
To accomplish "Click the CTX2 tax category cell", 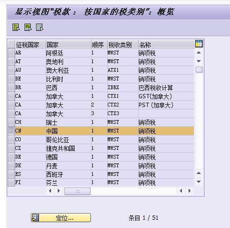I will [x=123, y=105].
